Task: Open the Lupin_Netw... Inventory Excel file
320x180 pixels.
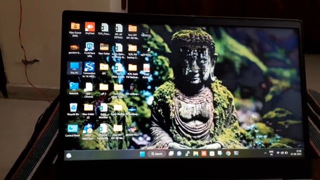Action: (118, 51)
